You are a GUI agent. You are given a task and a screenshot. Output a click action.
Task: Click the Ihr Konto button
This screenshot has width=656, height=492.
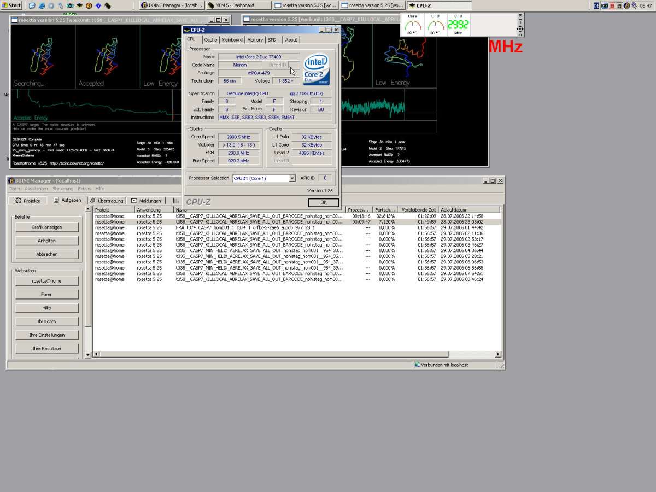coord(47,321)
